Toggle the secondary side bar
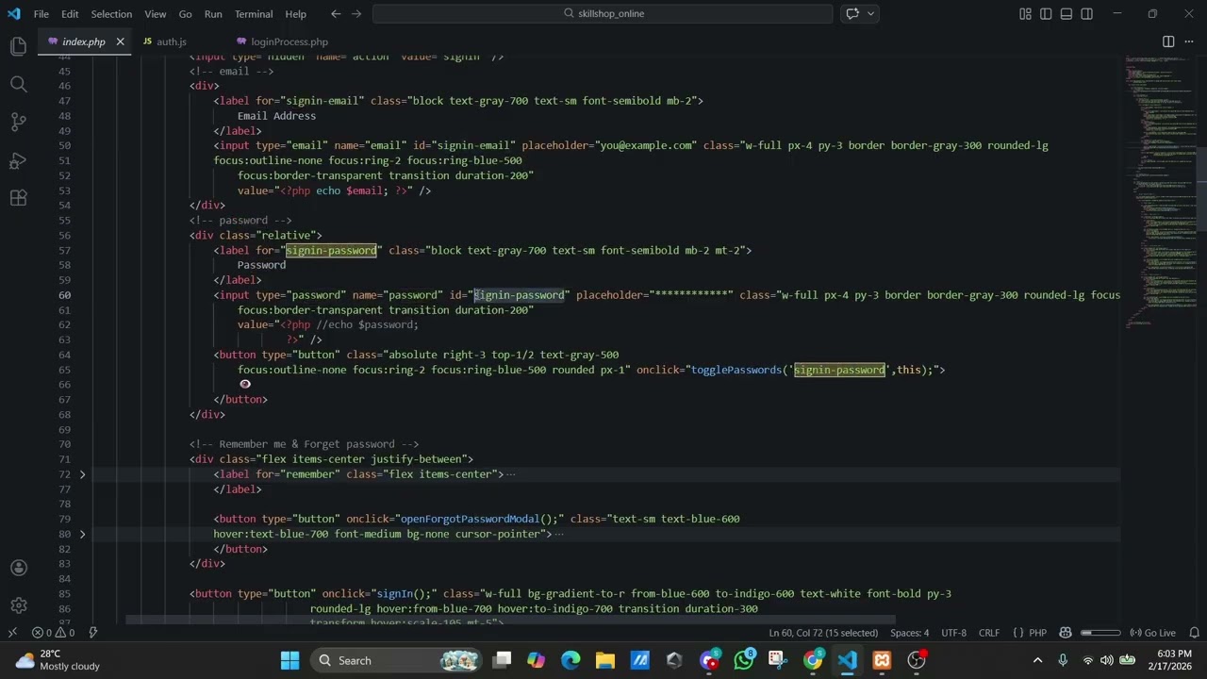This screenshot has height=679, width=1207. point(1087,13)
